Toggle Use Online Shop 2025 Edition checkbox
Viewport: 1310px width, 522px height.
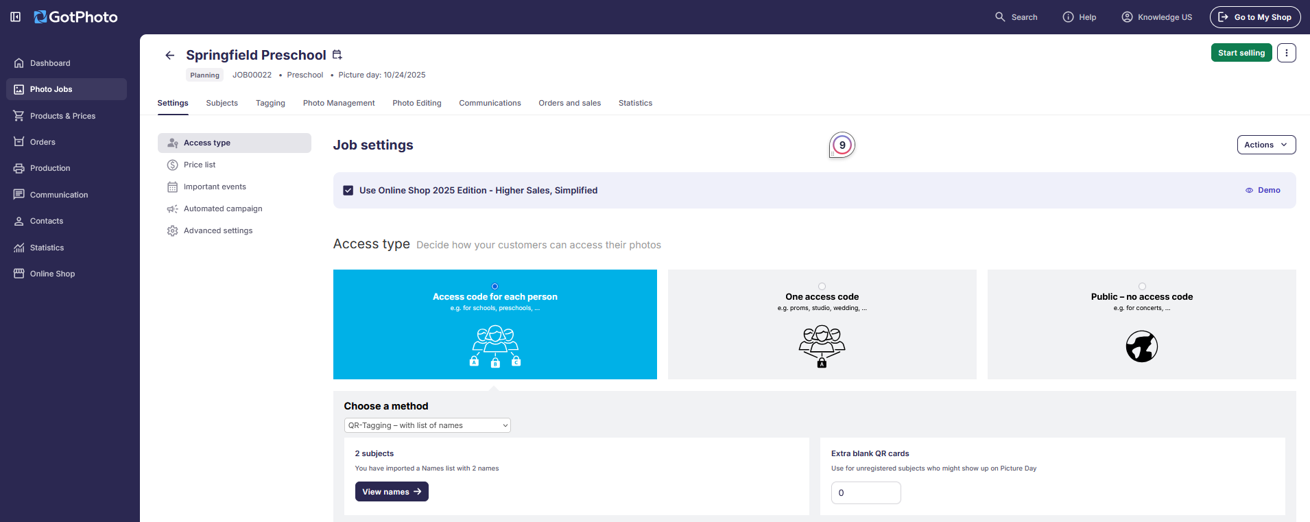click(x=348, y=191)
